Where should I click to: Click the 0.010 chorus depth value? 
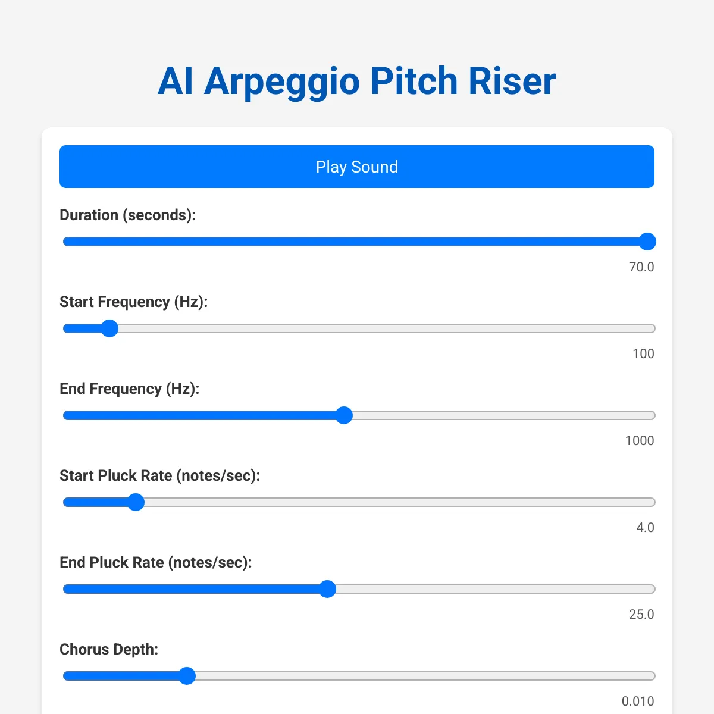pyautogui.click(x=638, y=702)
